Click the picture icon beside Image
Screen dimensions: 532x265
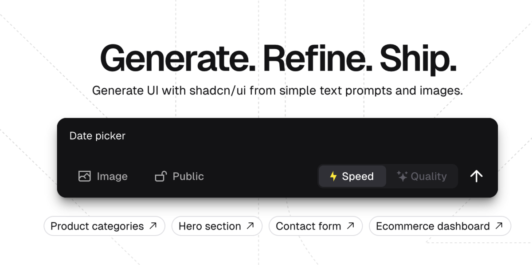[x=84, y=176]
